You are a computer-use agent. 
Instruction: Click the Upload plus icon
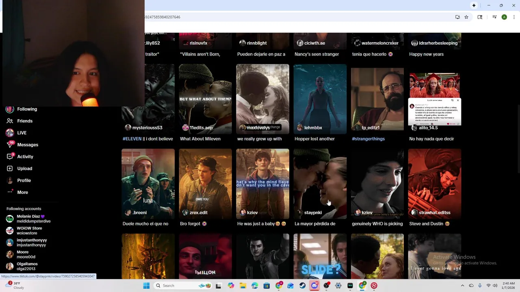[10, 168]
